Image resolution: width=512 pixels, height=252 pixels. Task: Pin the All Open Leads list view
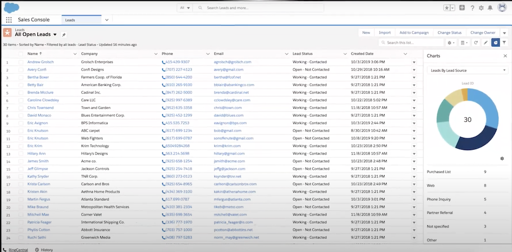(63, 35)
